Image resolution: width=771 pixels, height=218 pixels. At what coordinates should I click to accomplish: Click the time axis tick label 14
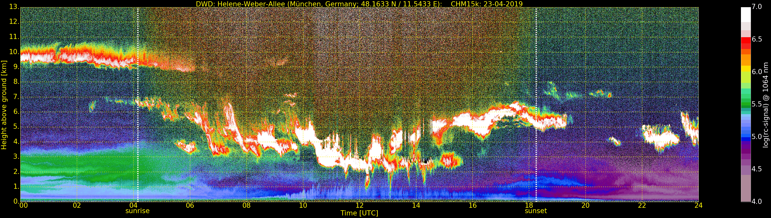(x=416, y=205)
